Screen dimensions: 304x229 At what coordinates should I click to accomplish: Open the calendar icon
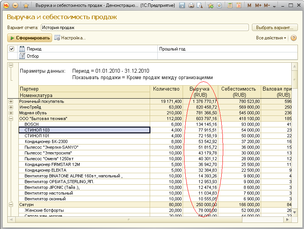click(x=239, y=6)
